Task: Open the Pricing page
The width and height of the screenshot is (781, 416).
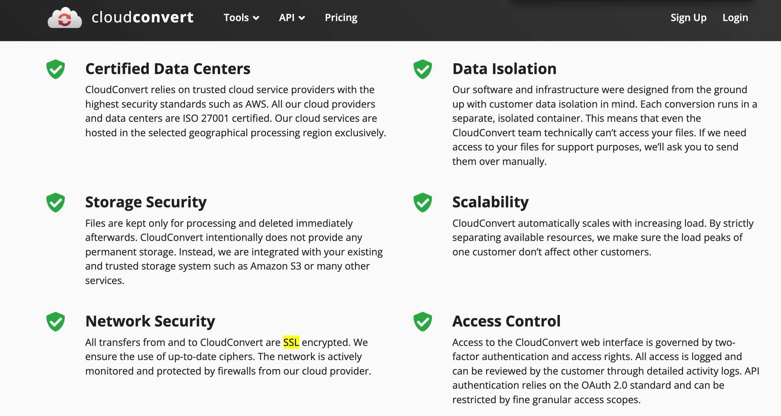Action: pyautogui.click(x=341, y=17)
